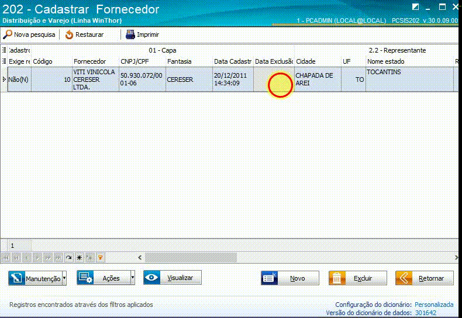
Task: Expand the Ações dropdown arrow
Action: click(133, 278)
